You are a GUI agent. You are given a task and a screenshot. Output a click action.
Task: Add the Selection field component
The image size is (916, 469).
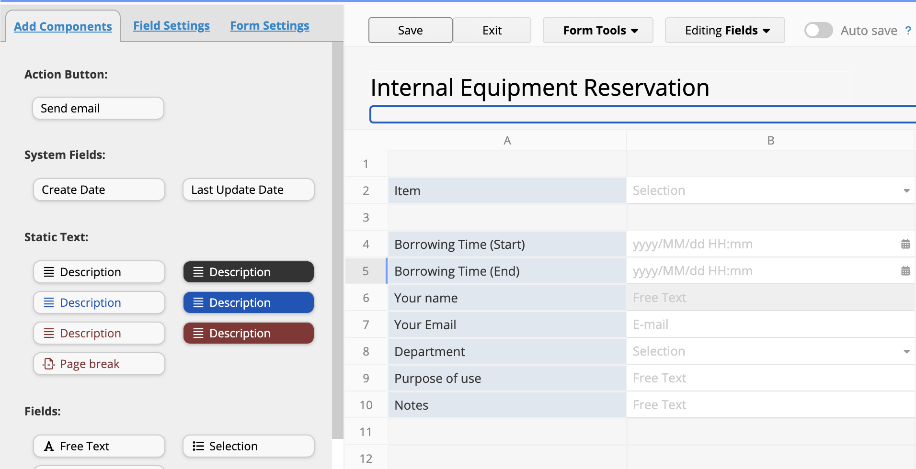pyautogui.click(x=248, y=447)
